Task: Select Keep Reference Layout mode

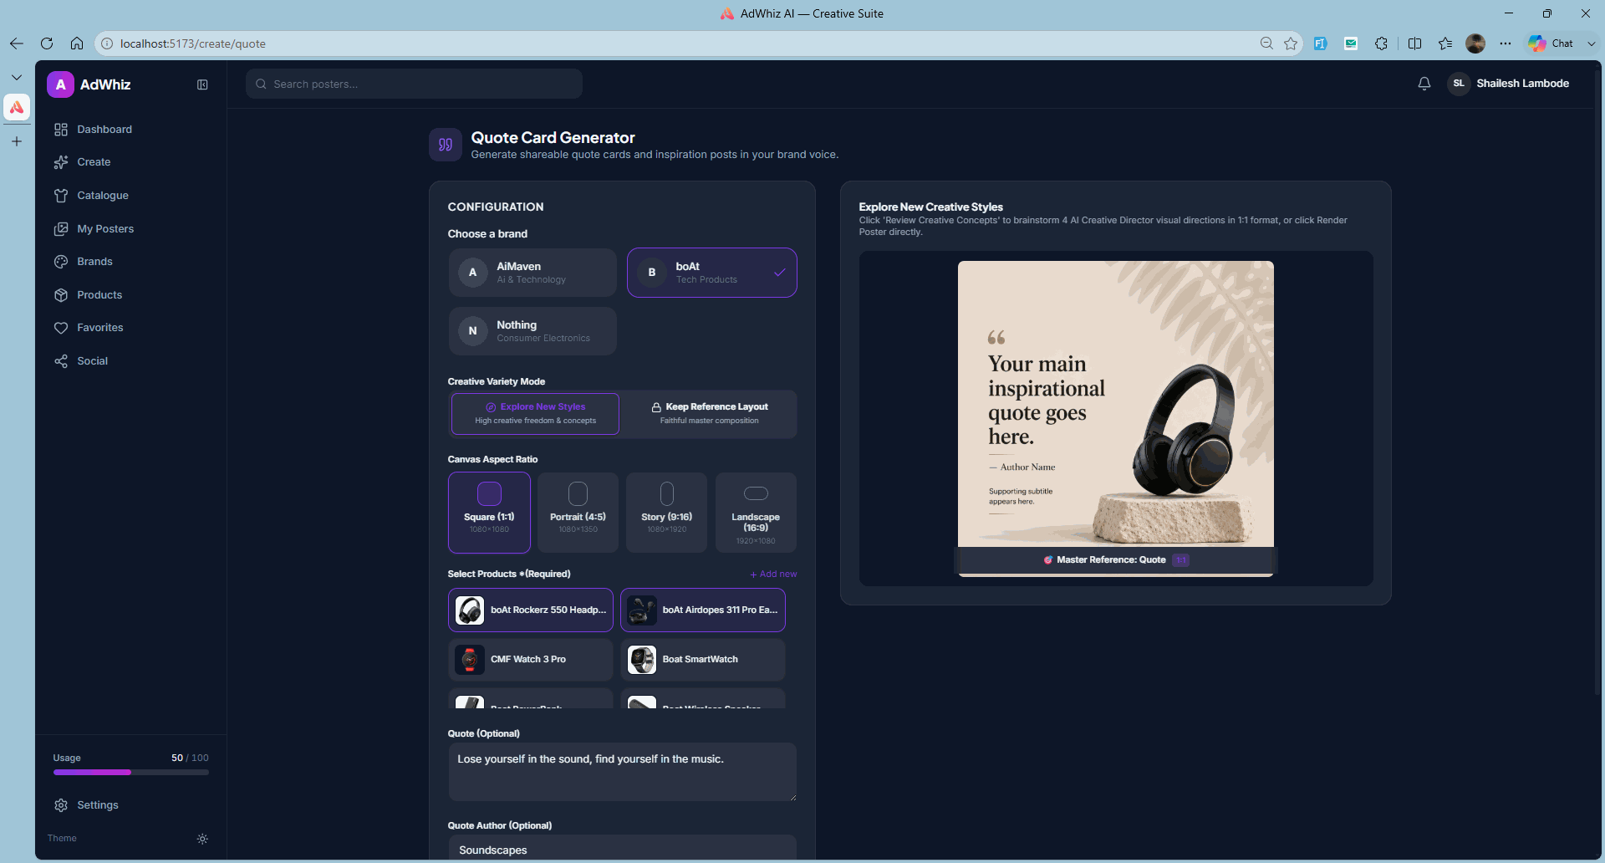Action: (709, 414)
